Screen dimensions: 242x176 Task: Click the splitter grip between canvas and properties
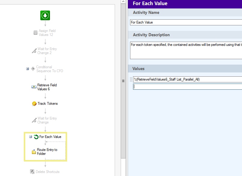123,81
